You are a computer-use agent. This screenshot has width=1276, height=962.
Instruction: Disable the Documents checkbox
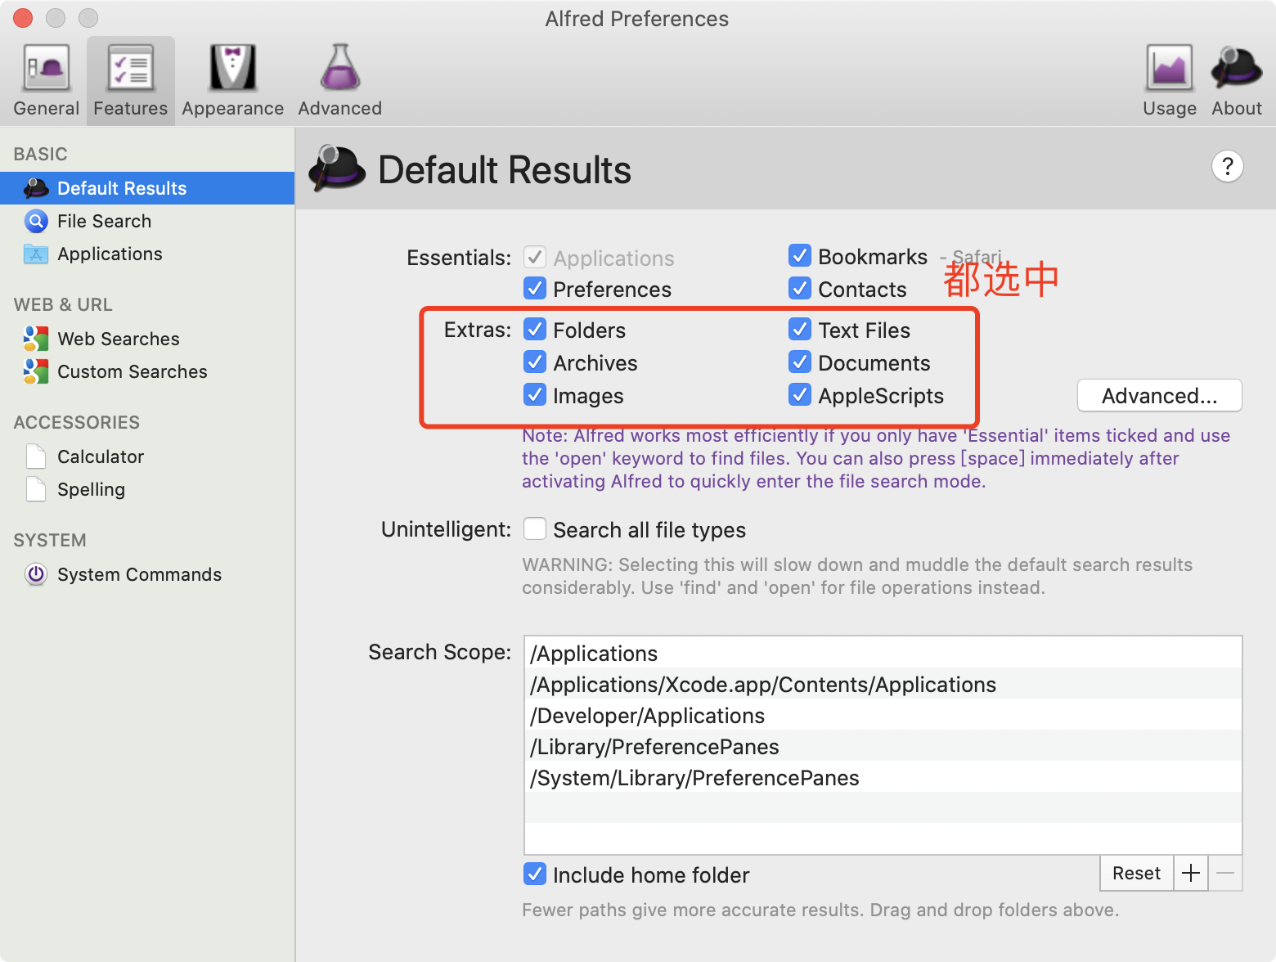800,362
